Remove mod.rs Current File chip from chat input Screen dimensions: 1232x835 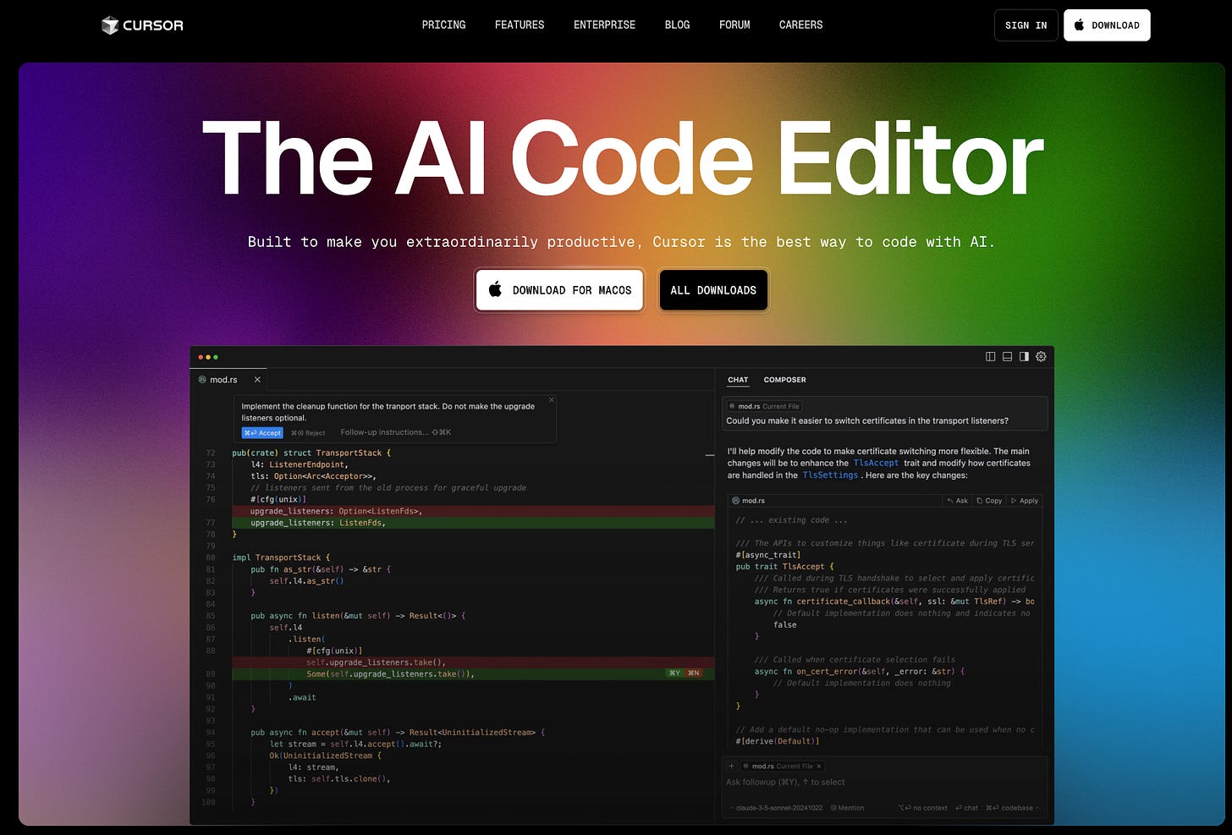(x=818, y=766)
